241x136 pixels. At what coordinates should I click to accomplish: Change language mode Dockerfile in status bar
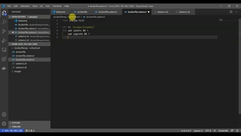223,131
